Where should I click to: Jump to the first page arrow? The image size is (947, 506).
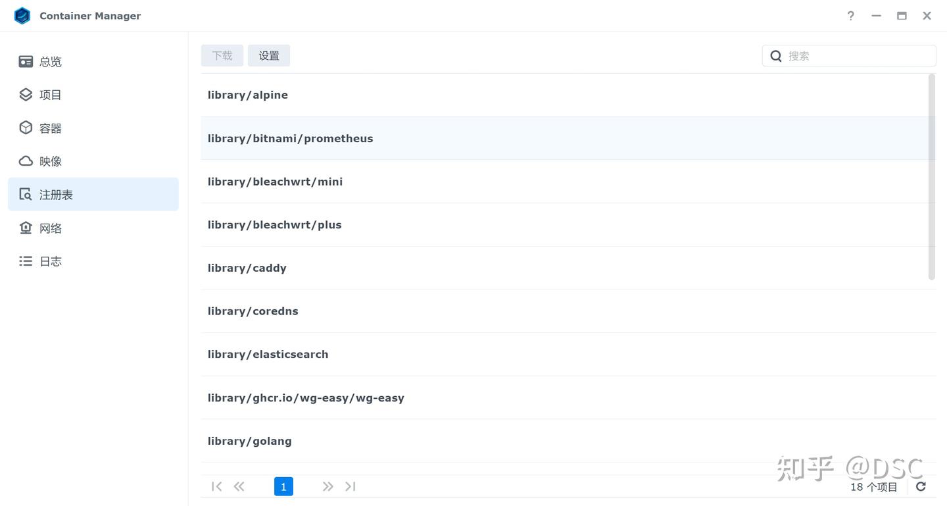click(x=216, y=486)
